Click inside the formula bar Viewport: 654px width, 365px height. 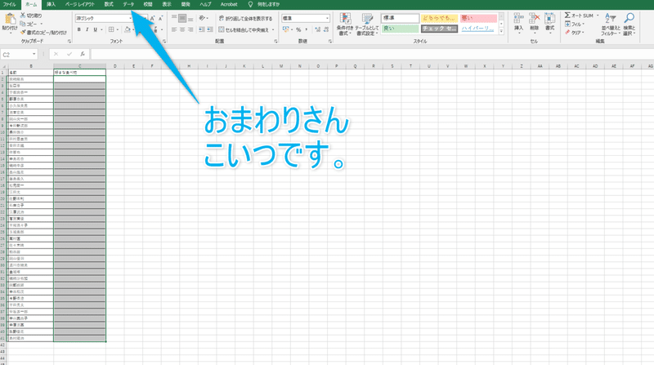pos(371,54)
